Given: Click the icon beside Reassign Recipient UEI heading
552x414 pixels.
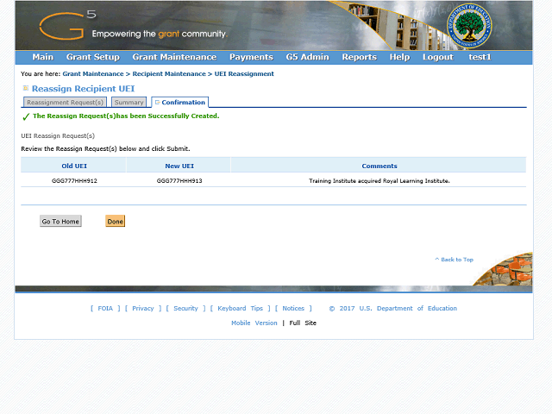Looking at the screenshot, I should coord(26,88).
